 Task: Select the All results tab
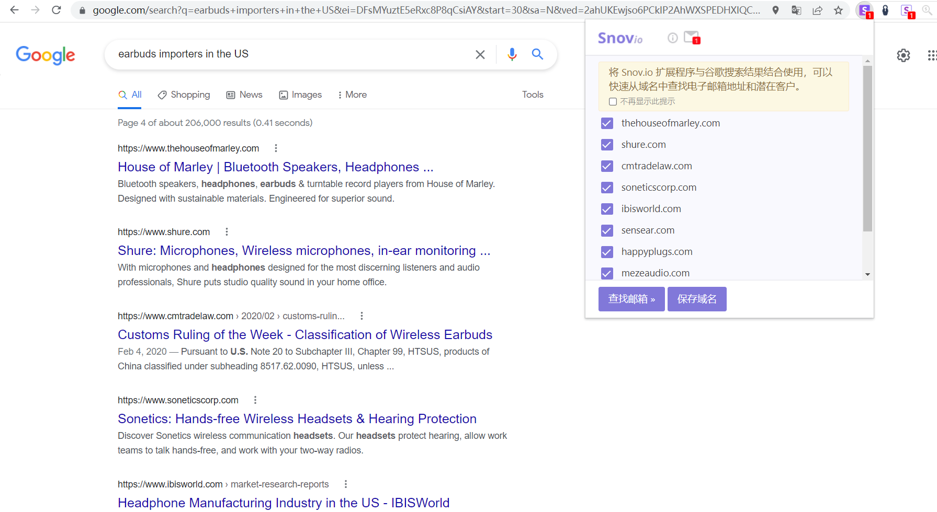[130, 95]
